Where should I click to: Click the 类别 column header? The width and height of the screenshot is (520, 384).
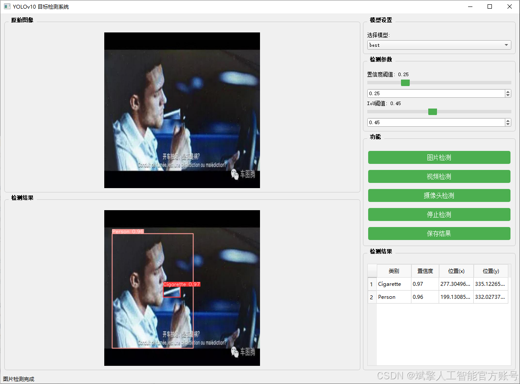click(394, 271)
